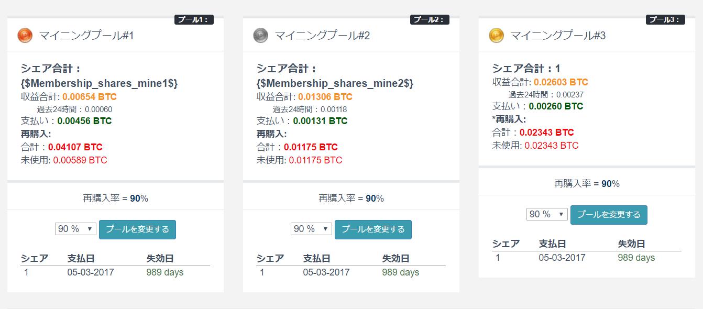The width and height of the screenshot is (703, 309).
Task: Select the マイニングプール#2 heading
Action: 323,36
